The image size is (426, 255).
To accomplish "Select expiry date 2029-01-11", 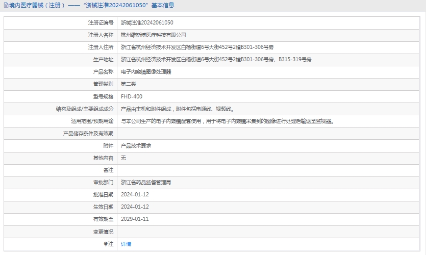I will click(135, 219).
